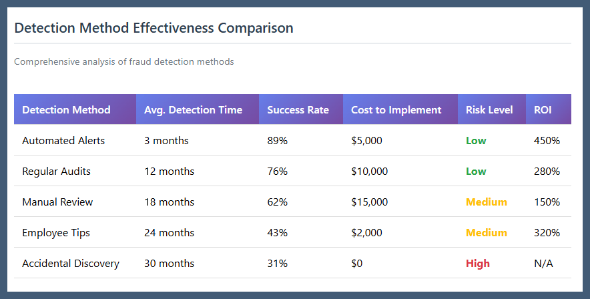Viewport: 590px width, 299px height.
Task: Select the Automated Alerts row label
Action: (x=63, y=141)
